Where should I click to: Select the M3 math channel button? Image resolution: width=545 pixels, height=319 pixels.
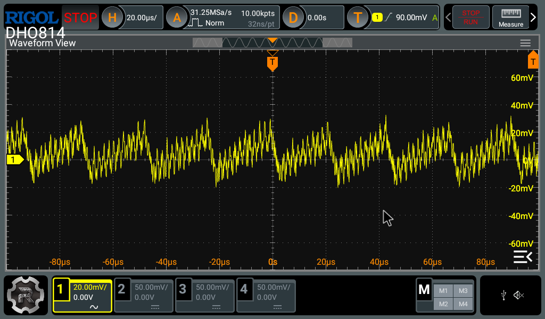pos(463,291)
